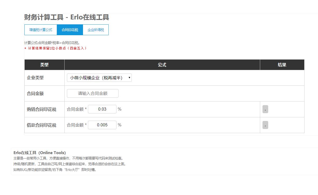Click the line starting 持续/随机更新
Viewport: 318px width, 195px height.
coord(70,164)
